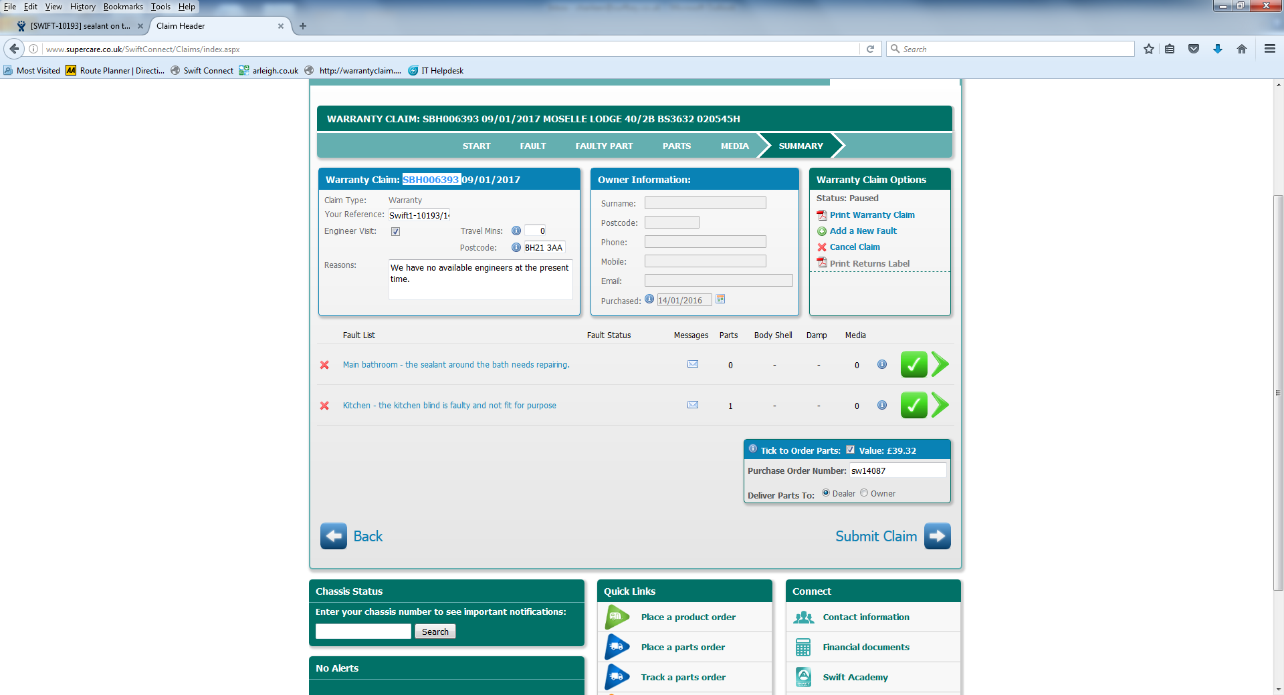
Task: Go to the PARTS step tab
Action: pyautogui.click(x=677, y=146)
